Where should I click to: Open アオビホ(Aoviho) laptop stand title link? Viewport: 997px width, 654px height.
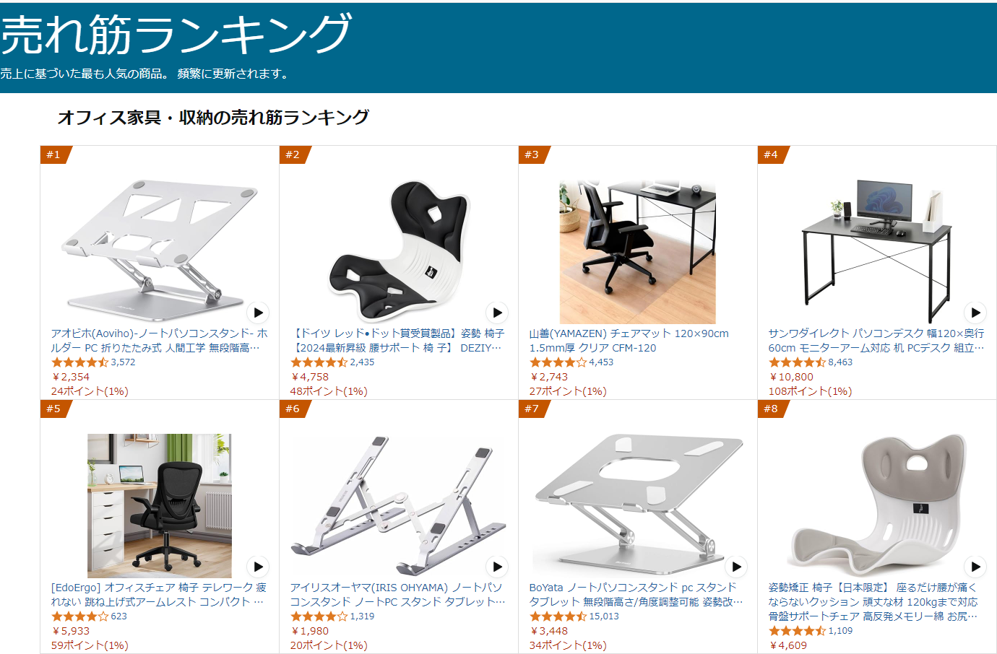(159, 341)
